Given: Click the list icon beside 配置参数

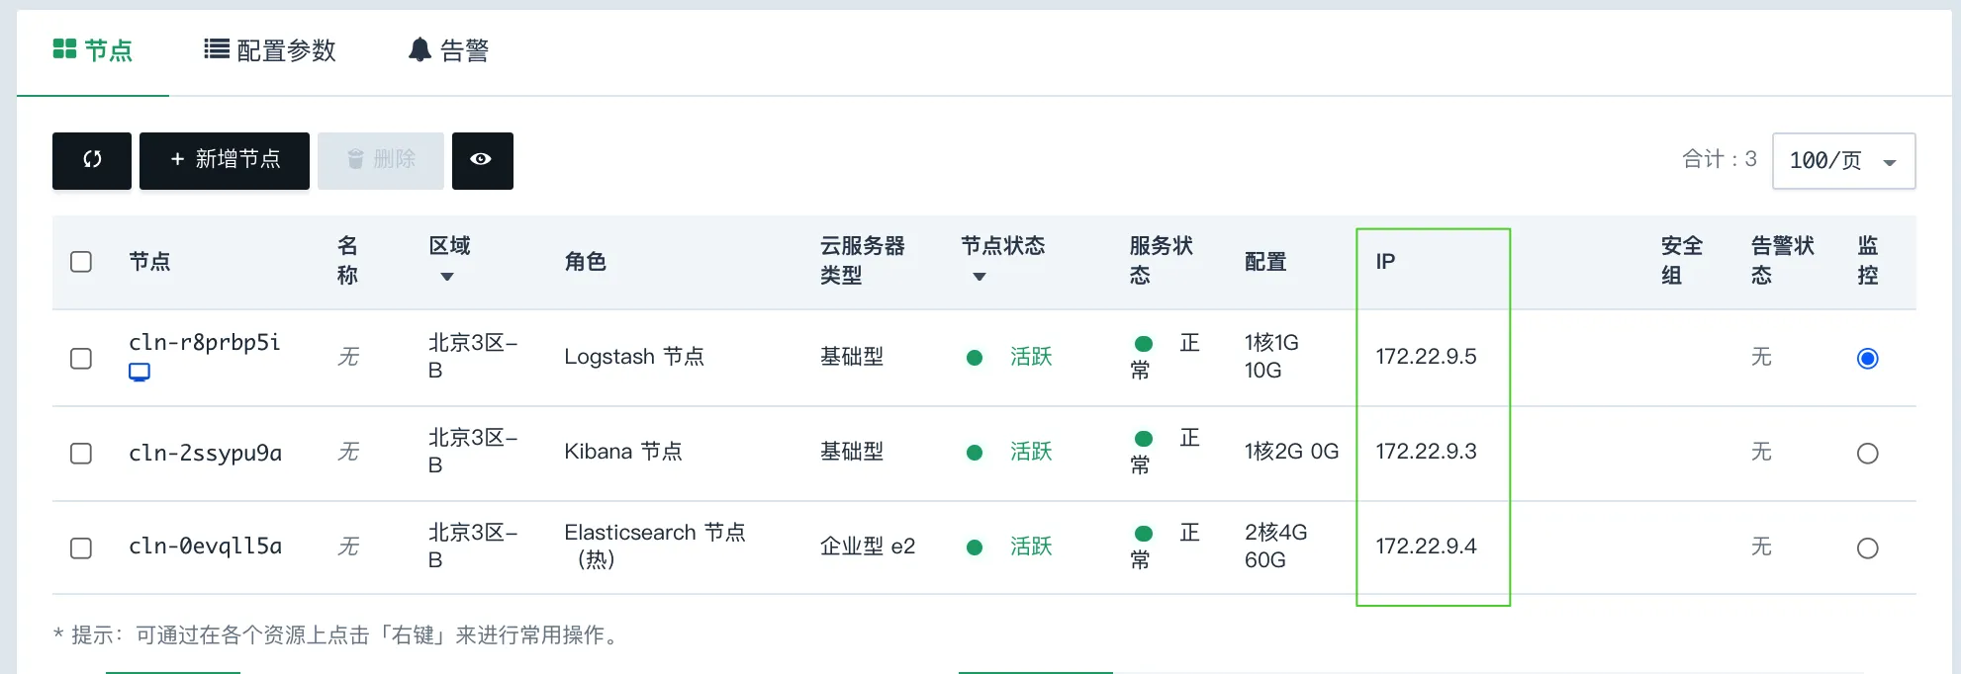Looking at the screenshot, I should pyautogui.click(x=216, y=49).
